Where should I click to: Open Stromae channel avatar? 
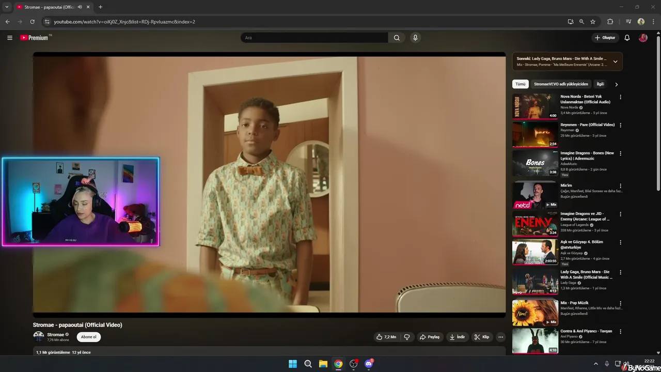38,336
